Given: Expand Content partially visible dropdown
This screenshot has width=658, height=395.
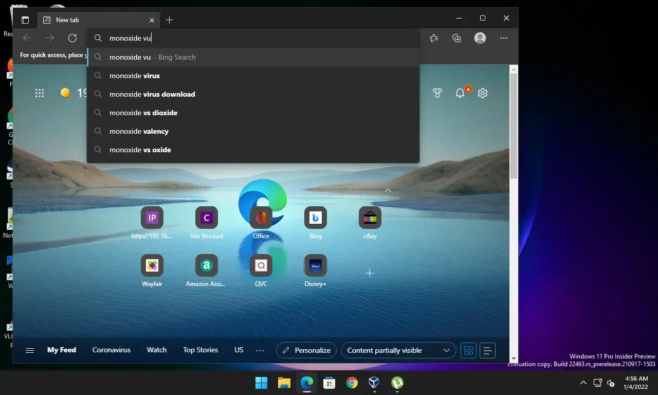Looking at the screenshot, I should 398,351.
